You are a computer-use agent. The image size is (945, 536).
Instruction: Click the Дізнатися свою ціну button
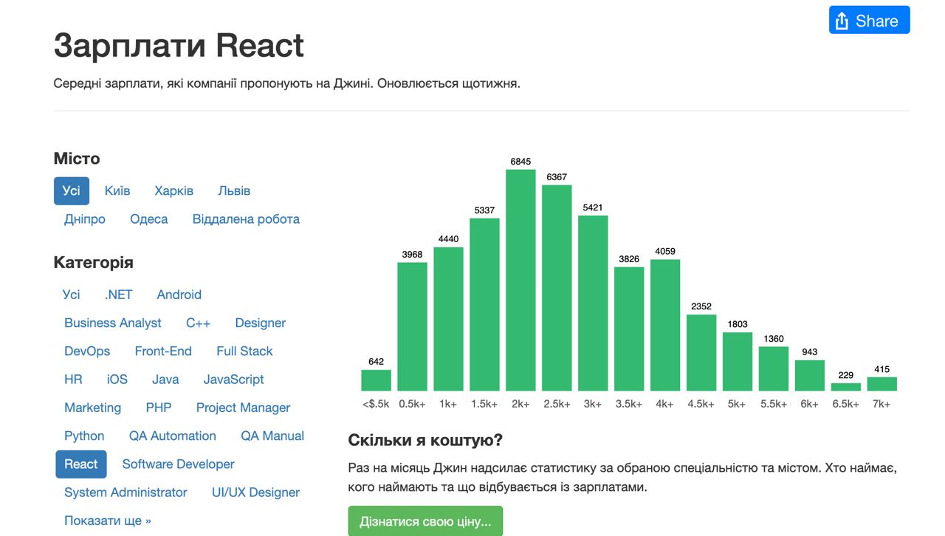425,521
